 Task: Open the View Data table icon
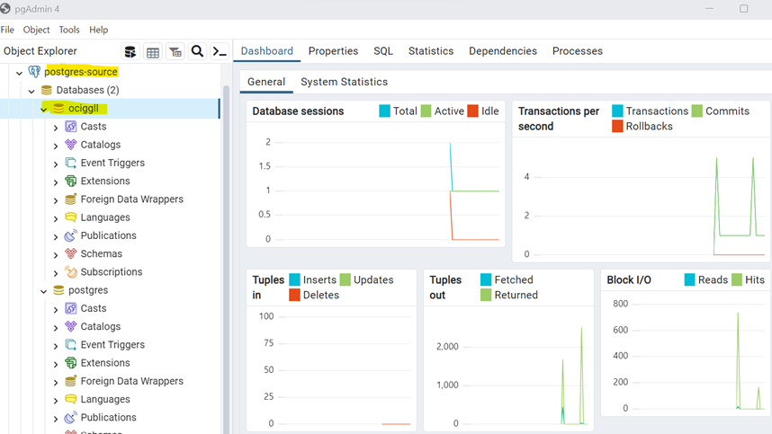[153, 51]
